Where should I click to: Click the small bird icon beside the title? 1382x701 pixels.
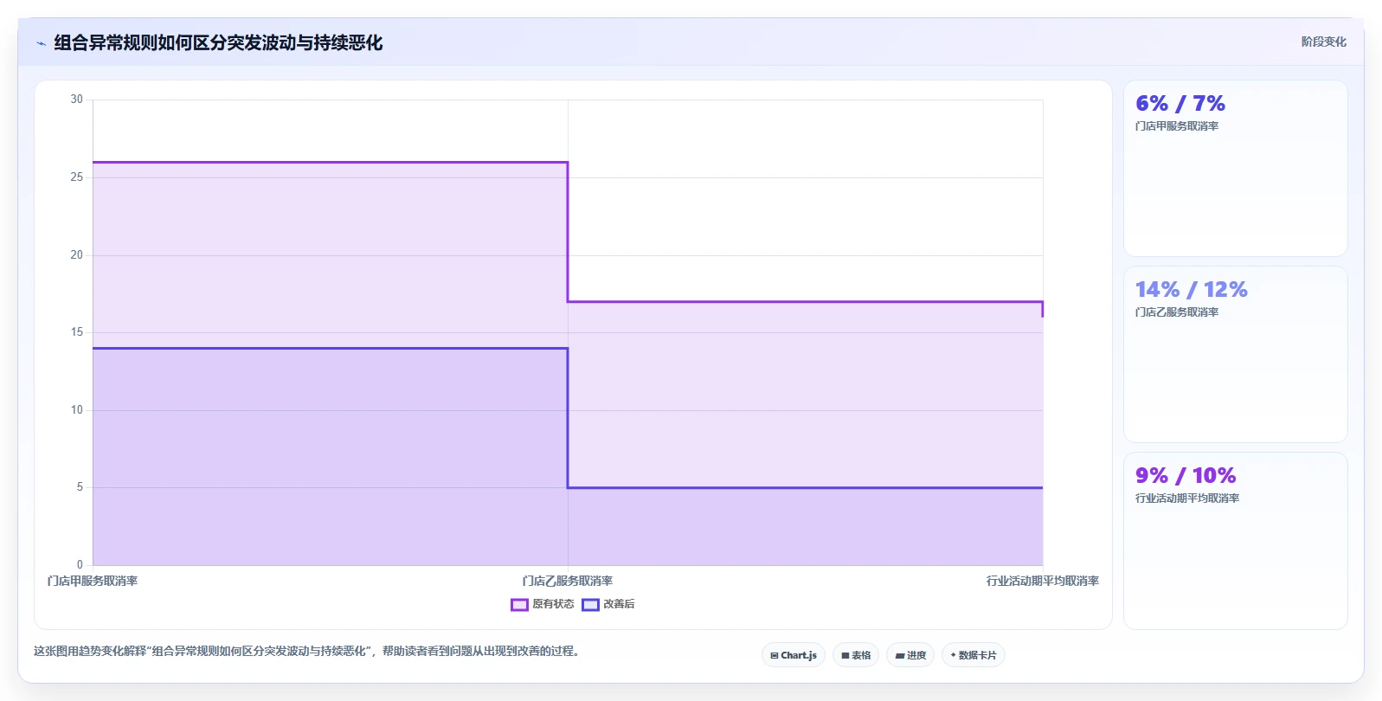(41, 43)
